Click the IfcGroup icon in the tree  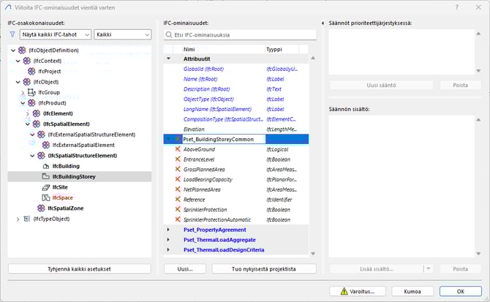(31, 93)
